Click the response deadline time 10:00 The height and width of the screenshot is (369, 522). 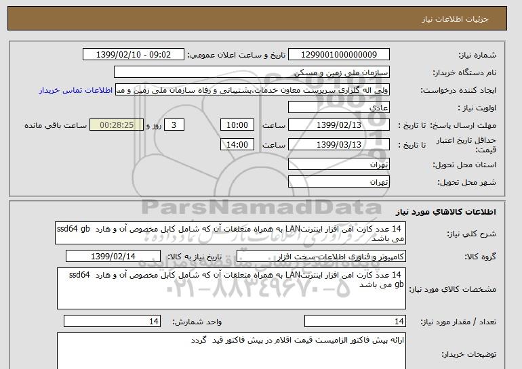point(237,125)
